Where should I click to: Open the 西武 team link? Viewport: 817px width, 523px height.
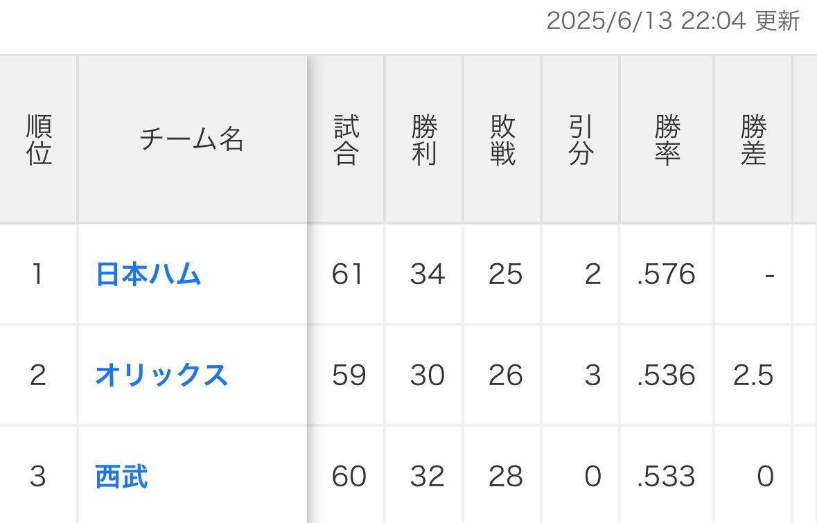click(121, 476)
